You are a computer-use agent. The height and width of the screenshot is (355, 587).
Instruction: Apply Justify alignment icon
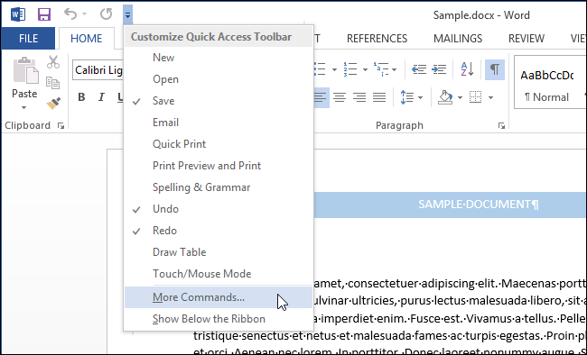(379, 98)
